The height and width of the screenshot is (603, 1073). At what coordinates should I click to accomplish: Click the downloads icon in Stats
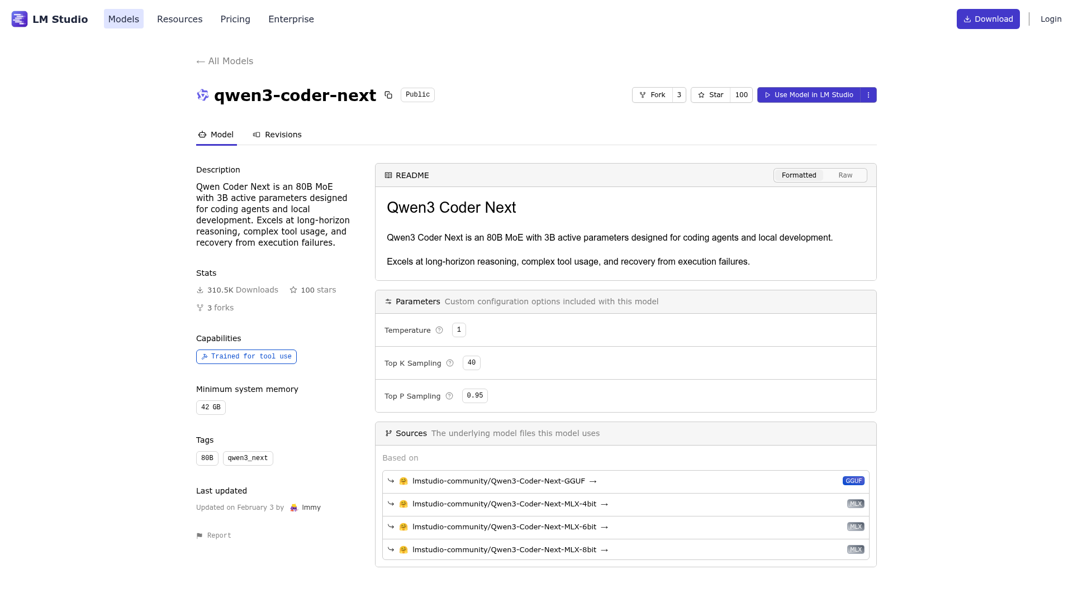200,290
